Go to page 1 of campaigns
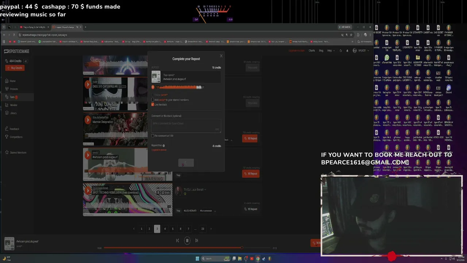467x263 pixels. coord(142,229)
